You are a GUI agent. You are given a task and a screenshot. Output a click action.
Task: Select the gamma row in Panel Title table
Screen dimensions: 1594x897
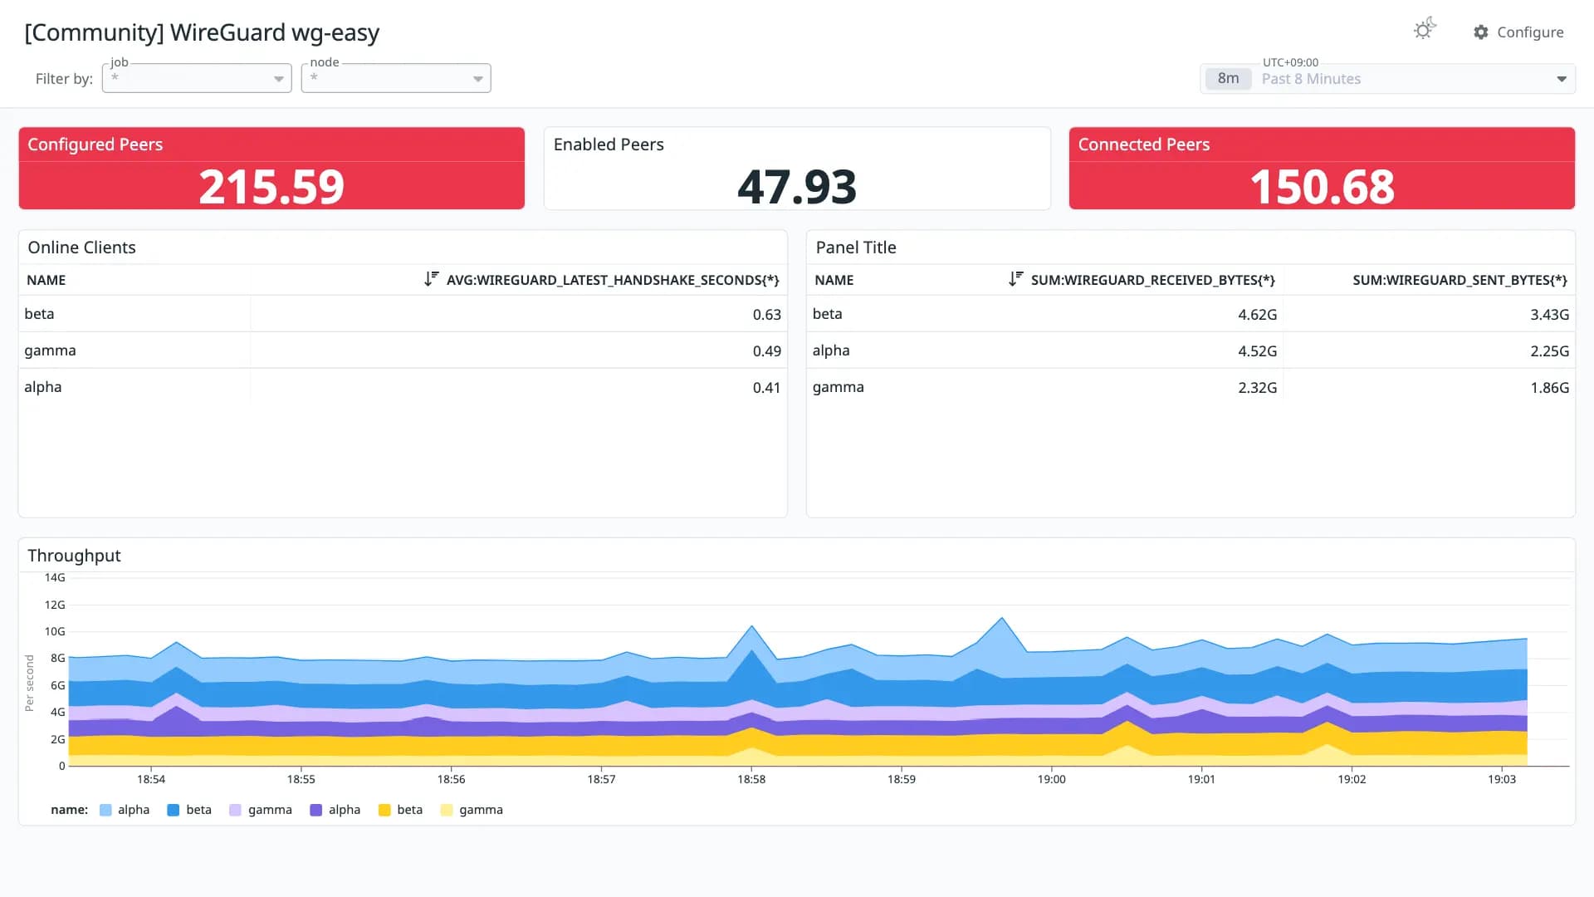pyautogui.click(x=1191, y=387)
